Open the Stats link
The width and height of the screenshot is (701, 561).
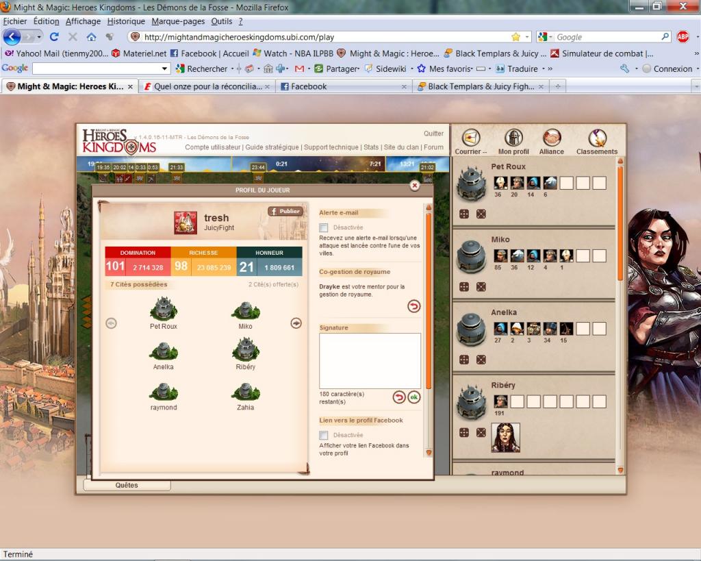coord(371,147)
